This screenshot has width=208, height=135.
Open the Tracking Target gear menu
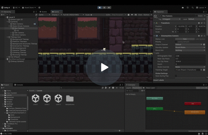204,70
